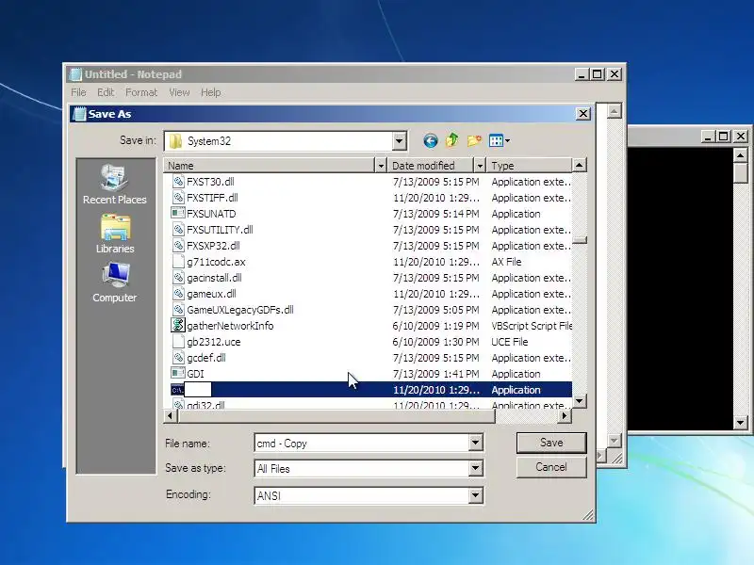The image size is (754, 565).
Task: Open the Save as type dropdown
Action: point(475,468)
